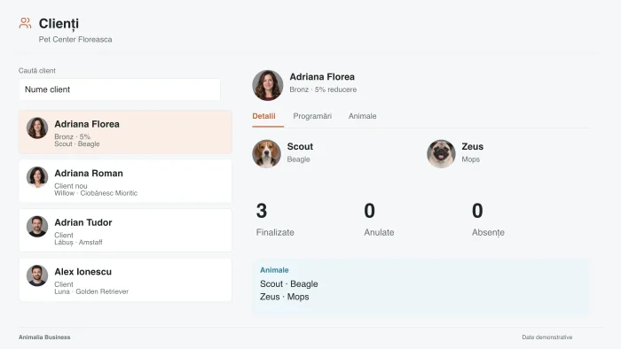
Task: Open the Animale tab
Action: click(362, 116)
